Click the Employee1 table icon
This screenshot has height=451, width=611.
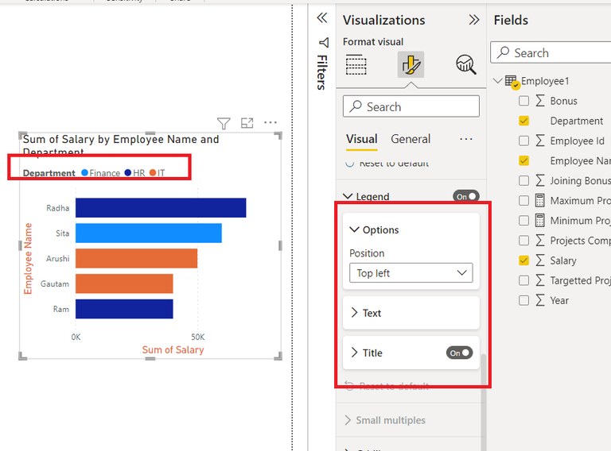point(512,81)
